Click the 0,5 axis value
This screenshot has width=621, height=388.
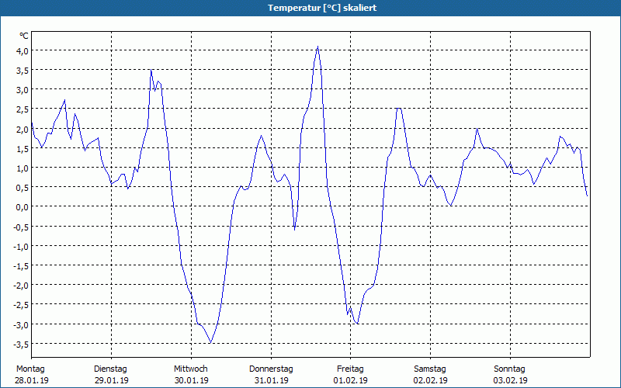click(23, 187)
